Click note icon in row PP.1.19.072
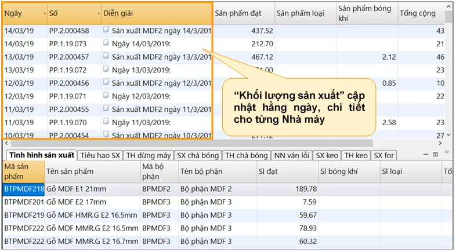This screenshot has width=456, height=252. tap(106, 70)
